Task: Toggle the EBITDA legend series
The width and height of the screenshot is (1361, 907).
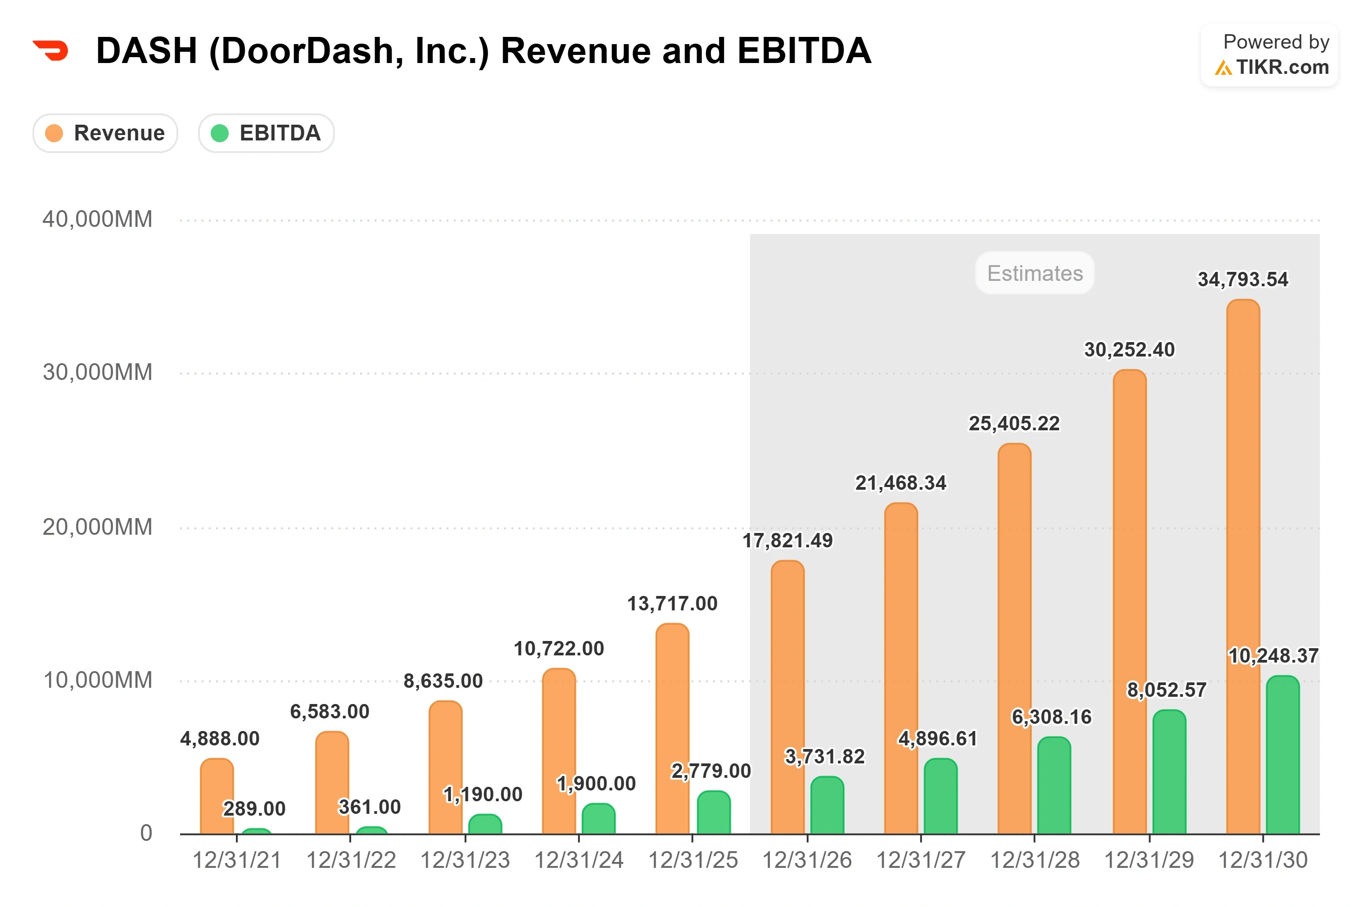Action: [x=266, y=133]
